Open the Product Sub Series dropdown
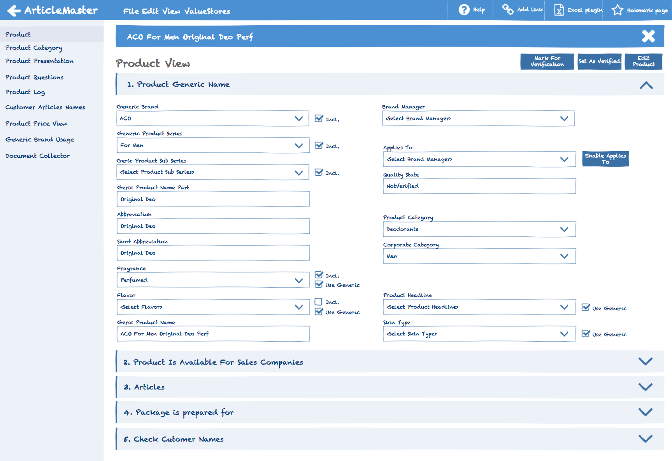The height and width of the screenshot is (461, 672). (x=212, y=172)
